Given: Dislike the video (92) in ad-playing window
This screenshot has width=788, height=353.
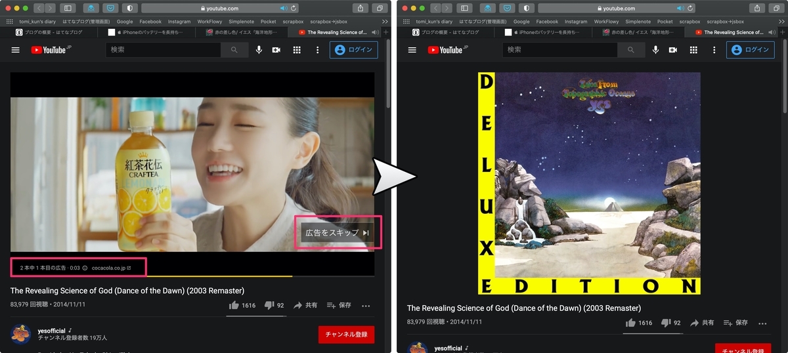Looking at the screenshot, I should pos(274,305).
